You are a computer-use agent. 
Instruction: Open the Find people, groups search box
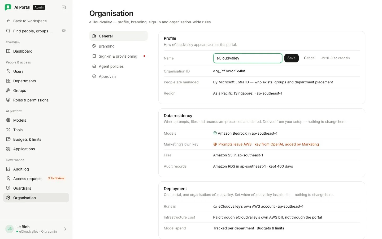(36, 31)
